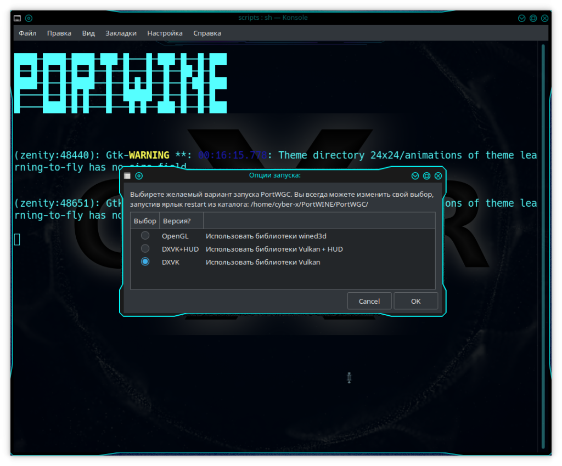This screenshot has width=562, height=466.
Task: Maximize the Konsole window
Action: click(533, 18)
